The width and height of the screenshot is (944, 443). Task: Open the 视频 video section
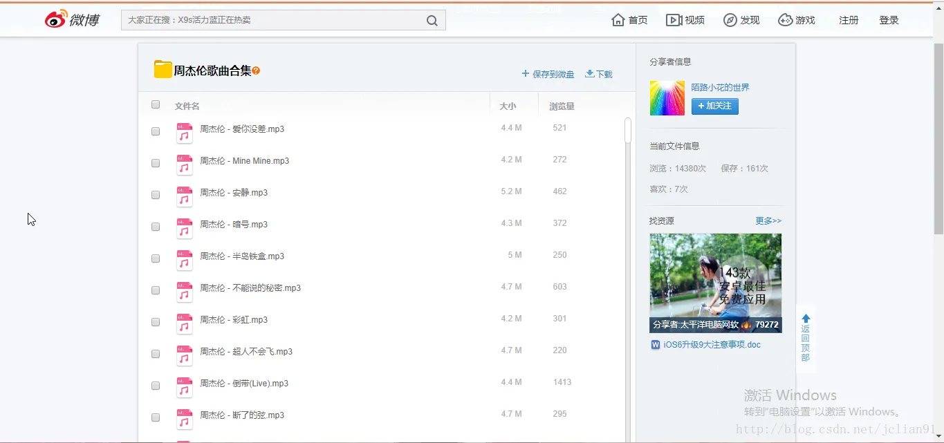point(685,20)
